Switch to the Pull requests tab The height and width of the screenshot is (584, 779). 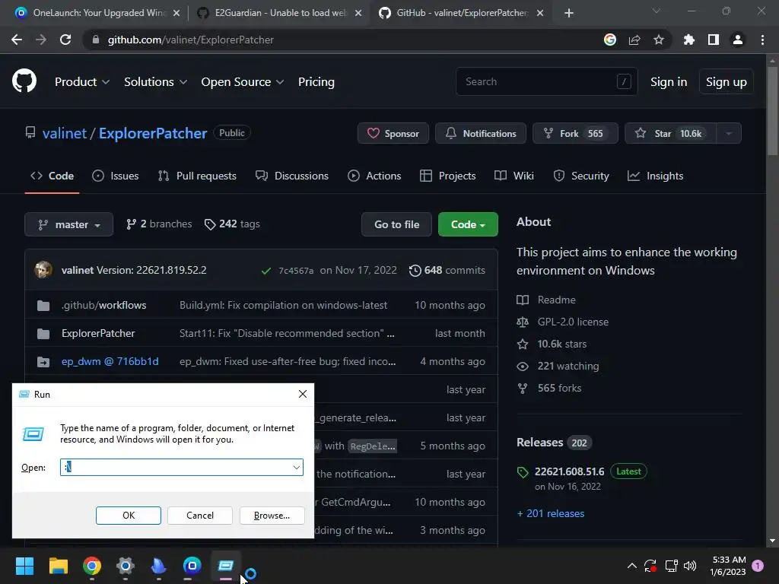(x=197, y=176)
